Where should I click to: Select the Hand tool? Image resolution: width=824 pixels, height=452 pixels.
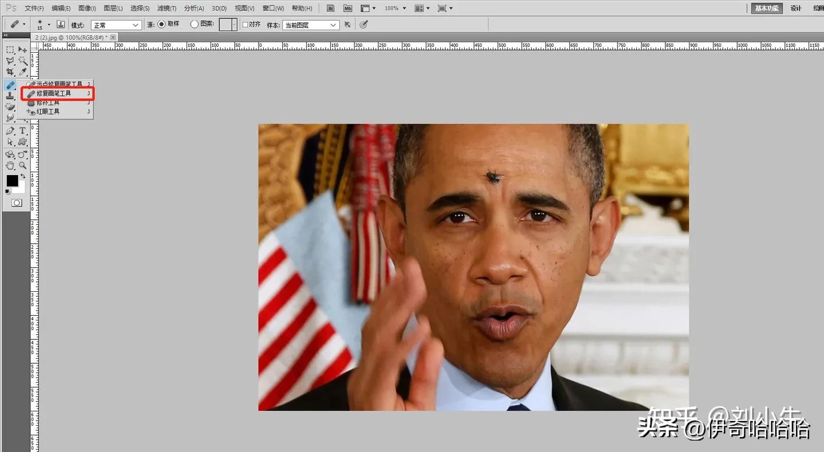click(x=10, y=165)
